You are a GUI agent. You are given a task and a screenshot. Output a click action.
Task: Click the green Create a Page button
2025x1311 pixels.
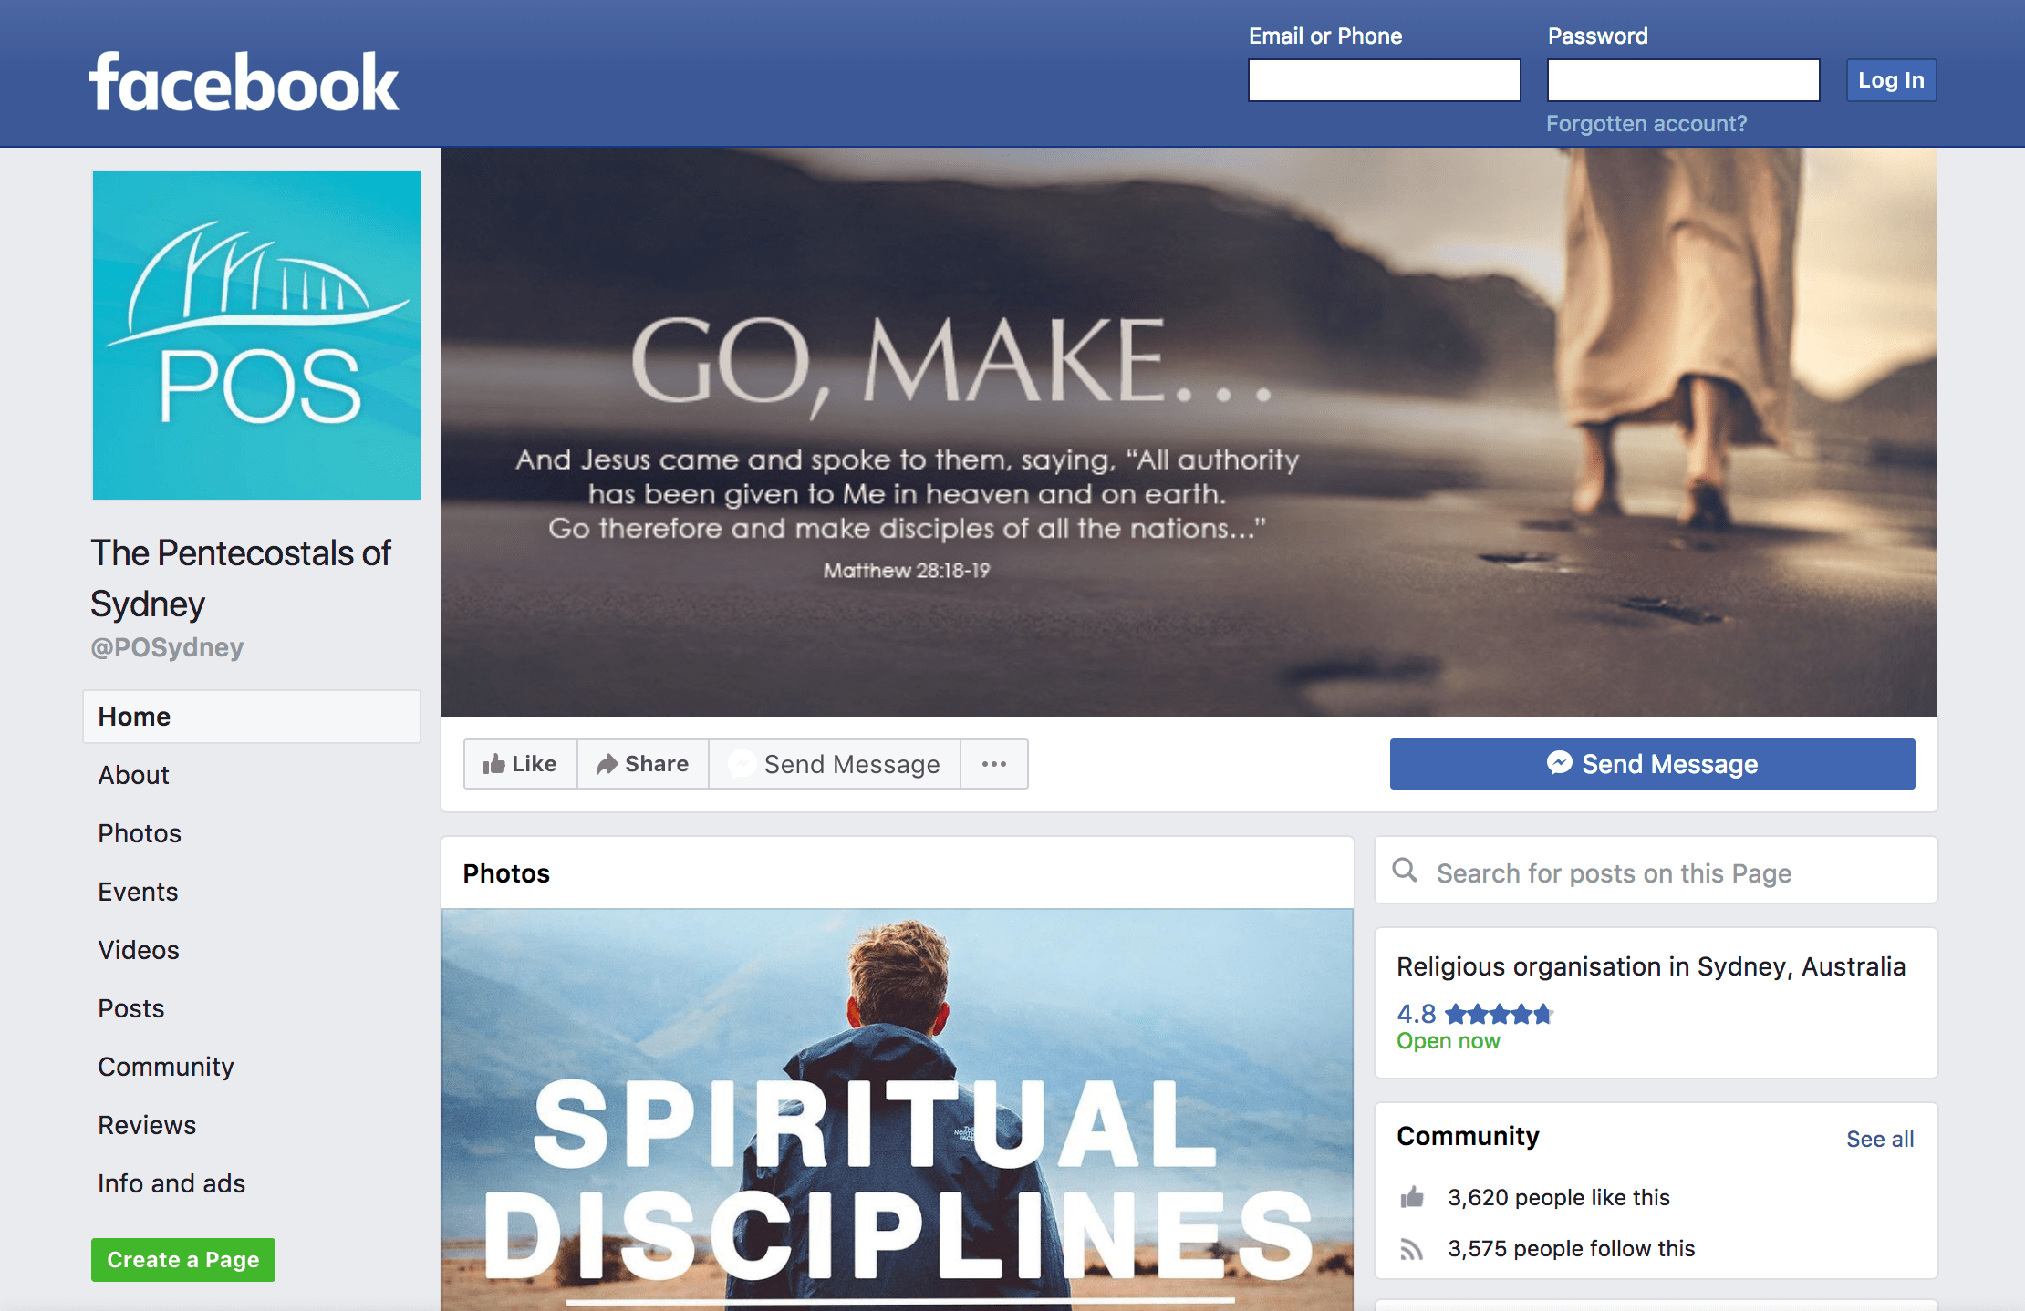(183, 1260)
